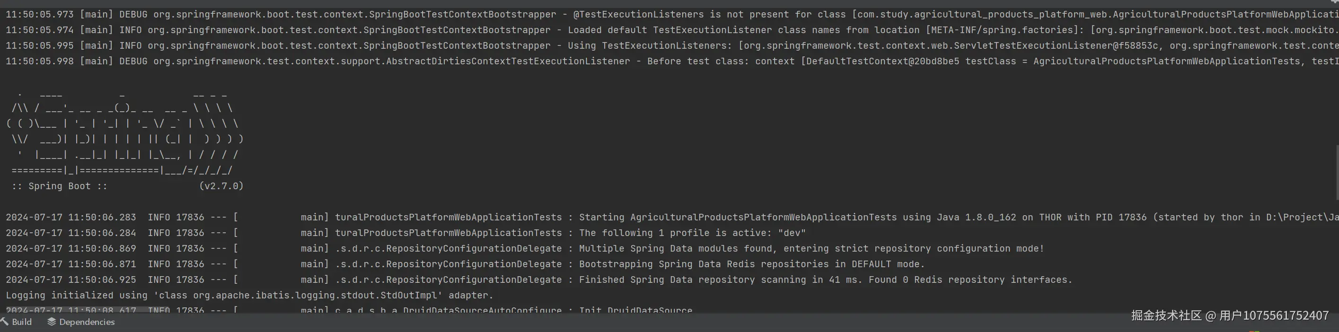Open the Build tool window tab

coord(21,322)
